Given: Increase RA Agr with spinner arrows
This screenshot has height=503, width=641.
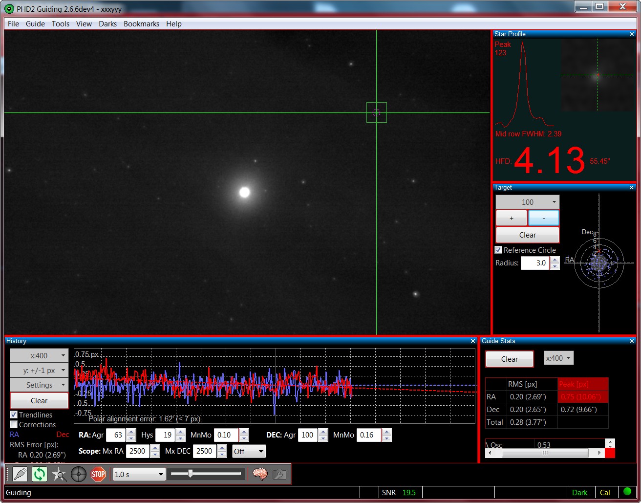Looking at the screenshot, I should 131,432.
